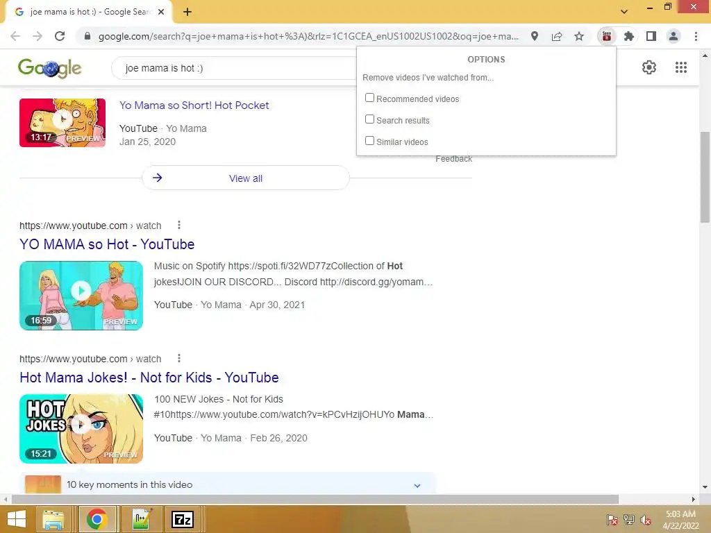
Task: Share this page icon
Action: click(x=557, y=36)
